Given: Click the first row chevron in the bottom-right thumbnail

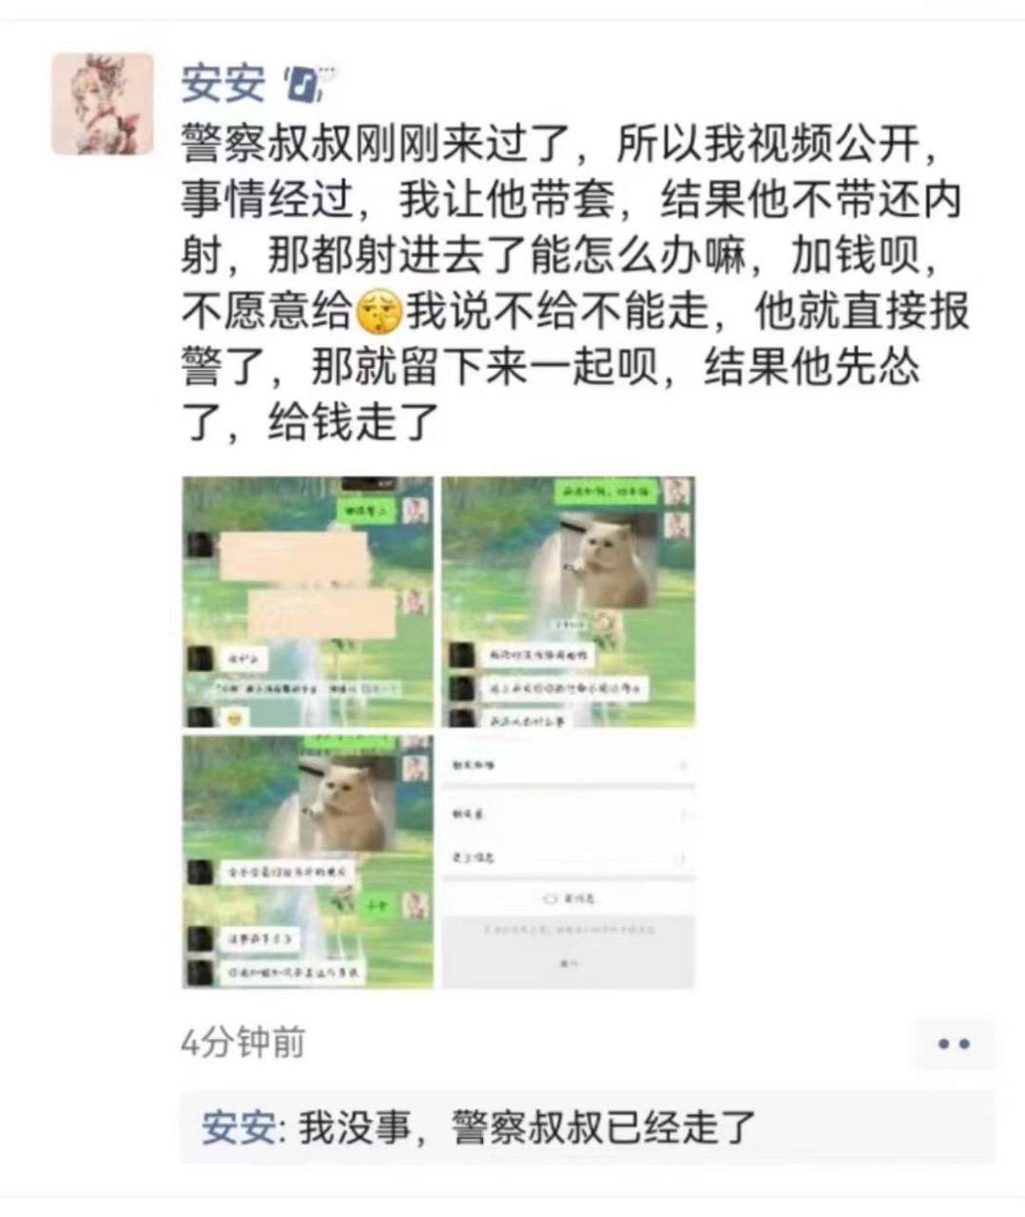Looking at the screenshot, I should click(682, 765).
